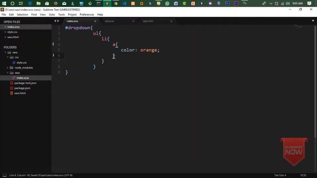Open the tab list dropdown arrow

tap(313, 21)
